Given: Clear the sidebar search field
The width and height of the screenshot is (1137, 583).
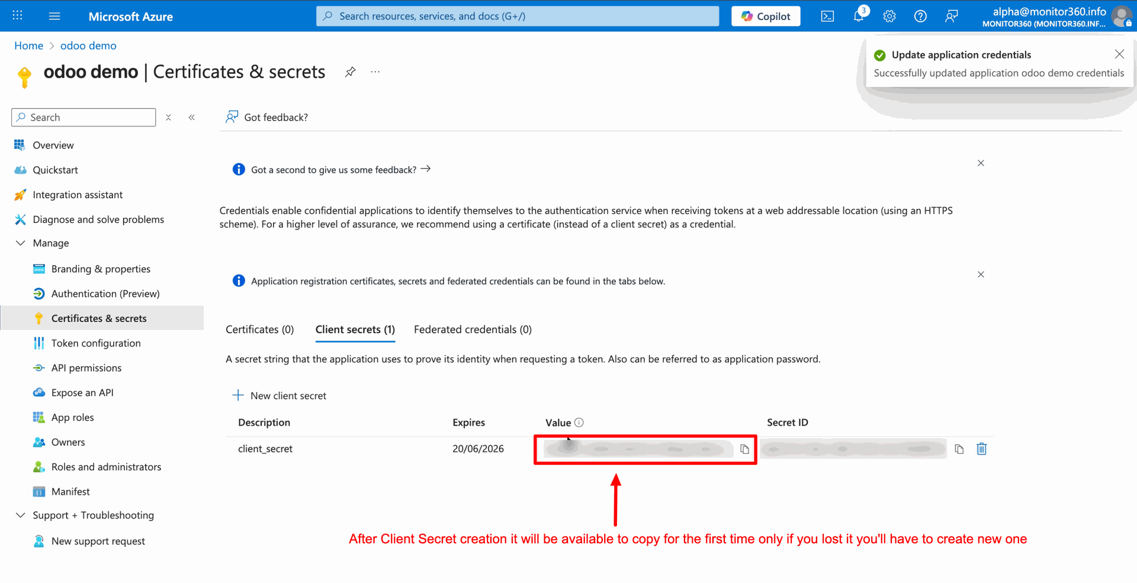Looking at the screenshot, I should pos(169,117).
